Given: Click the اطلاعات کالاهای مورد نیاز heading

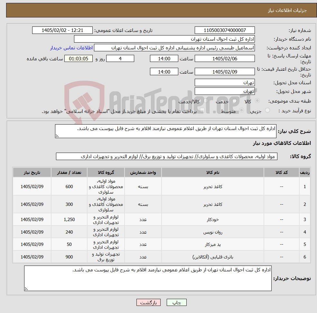Looking at the screenshot, I should click(x=282, y=143).
